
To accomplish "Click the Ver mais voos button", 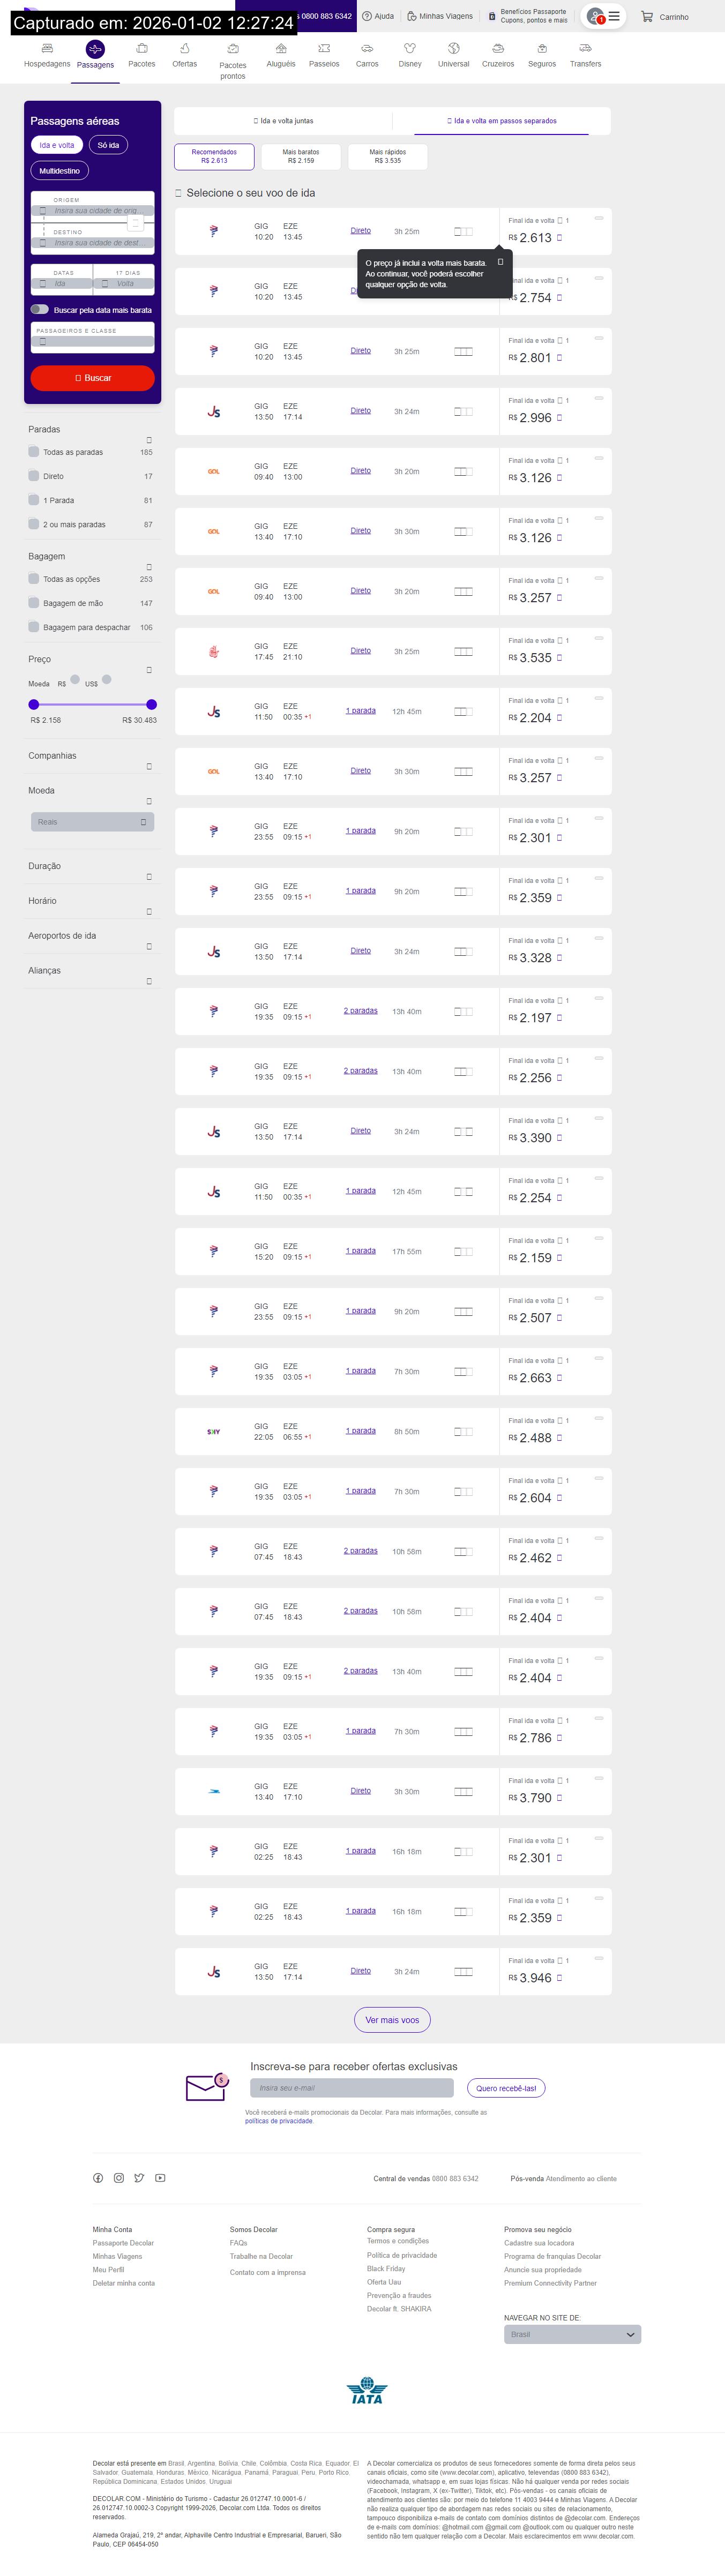I will pos(392,2020).
